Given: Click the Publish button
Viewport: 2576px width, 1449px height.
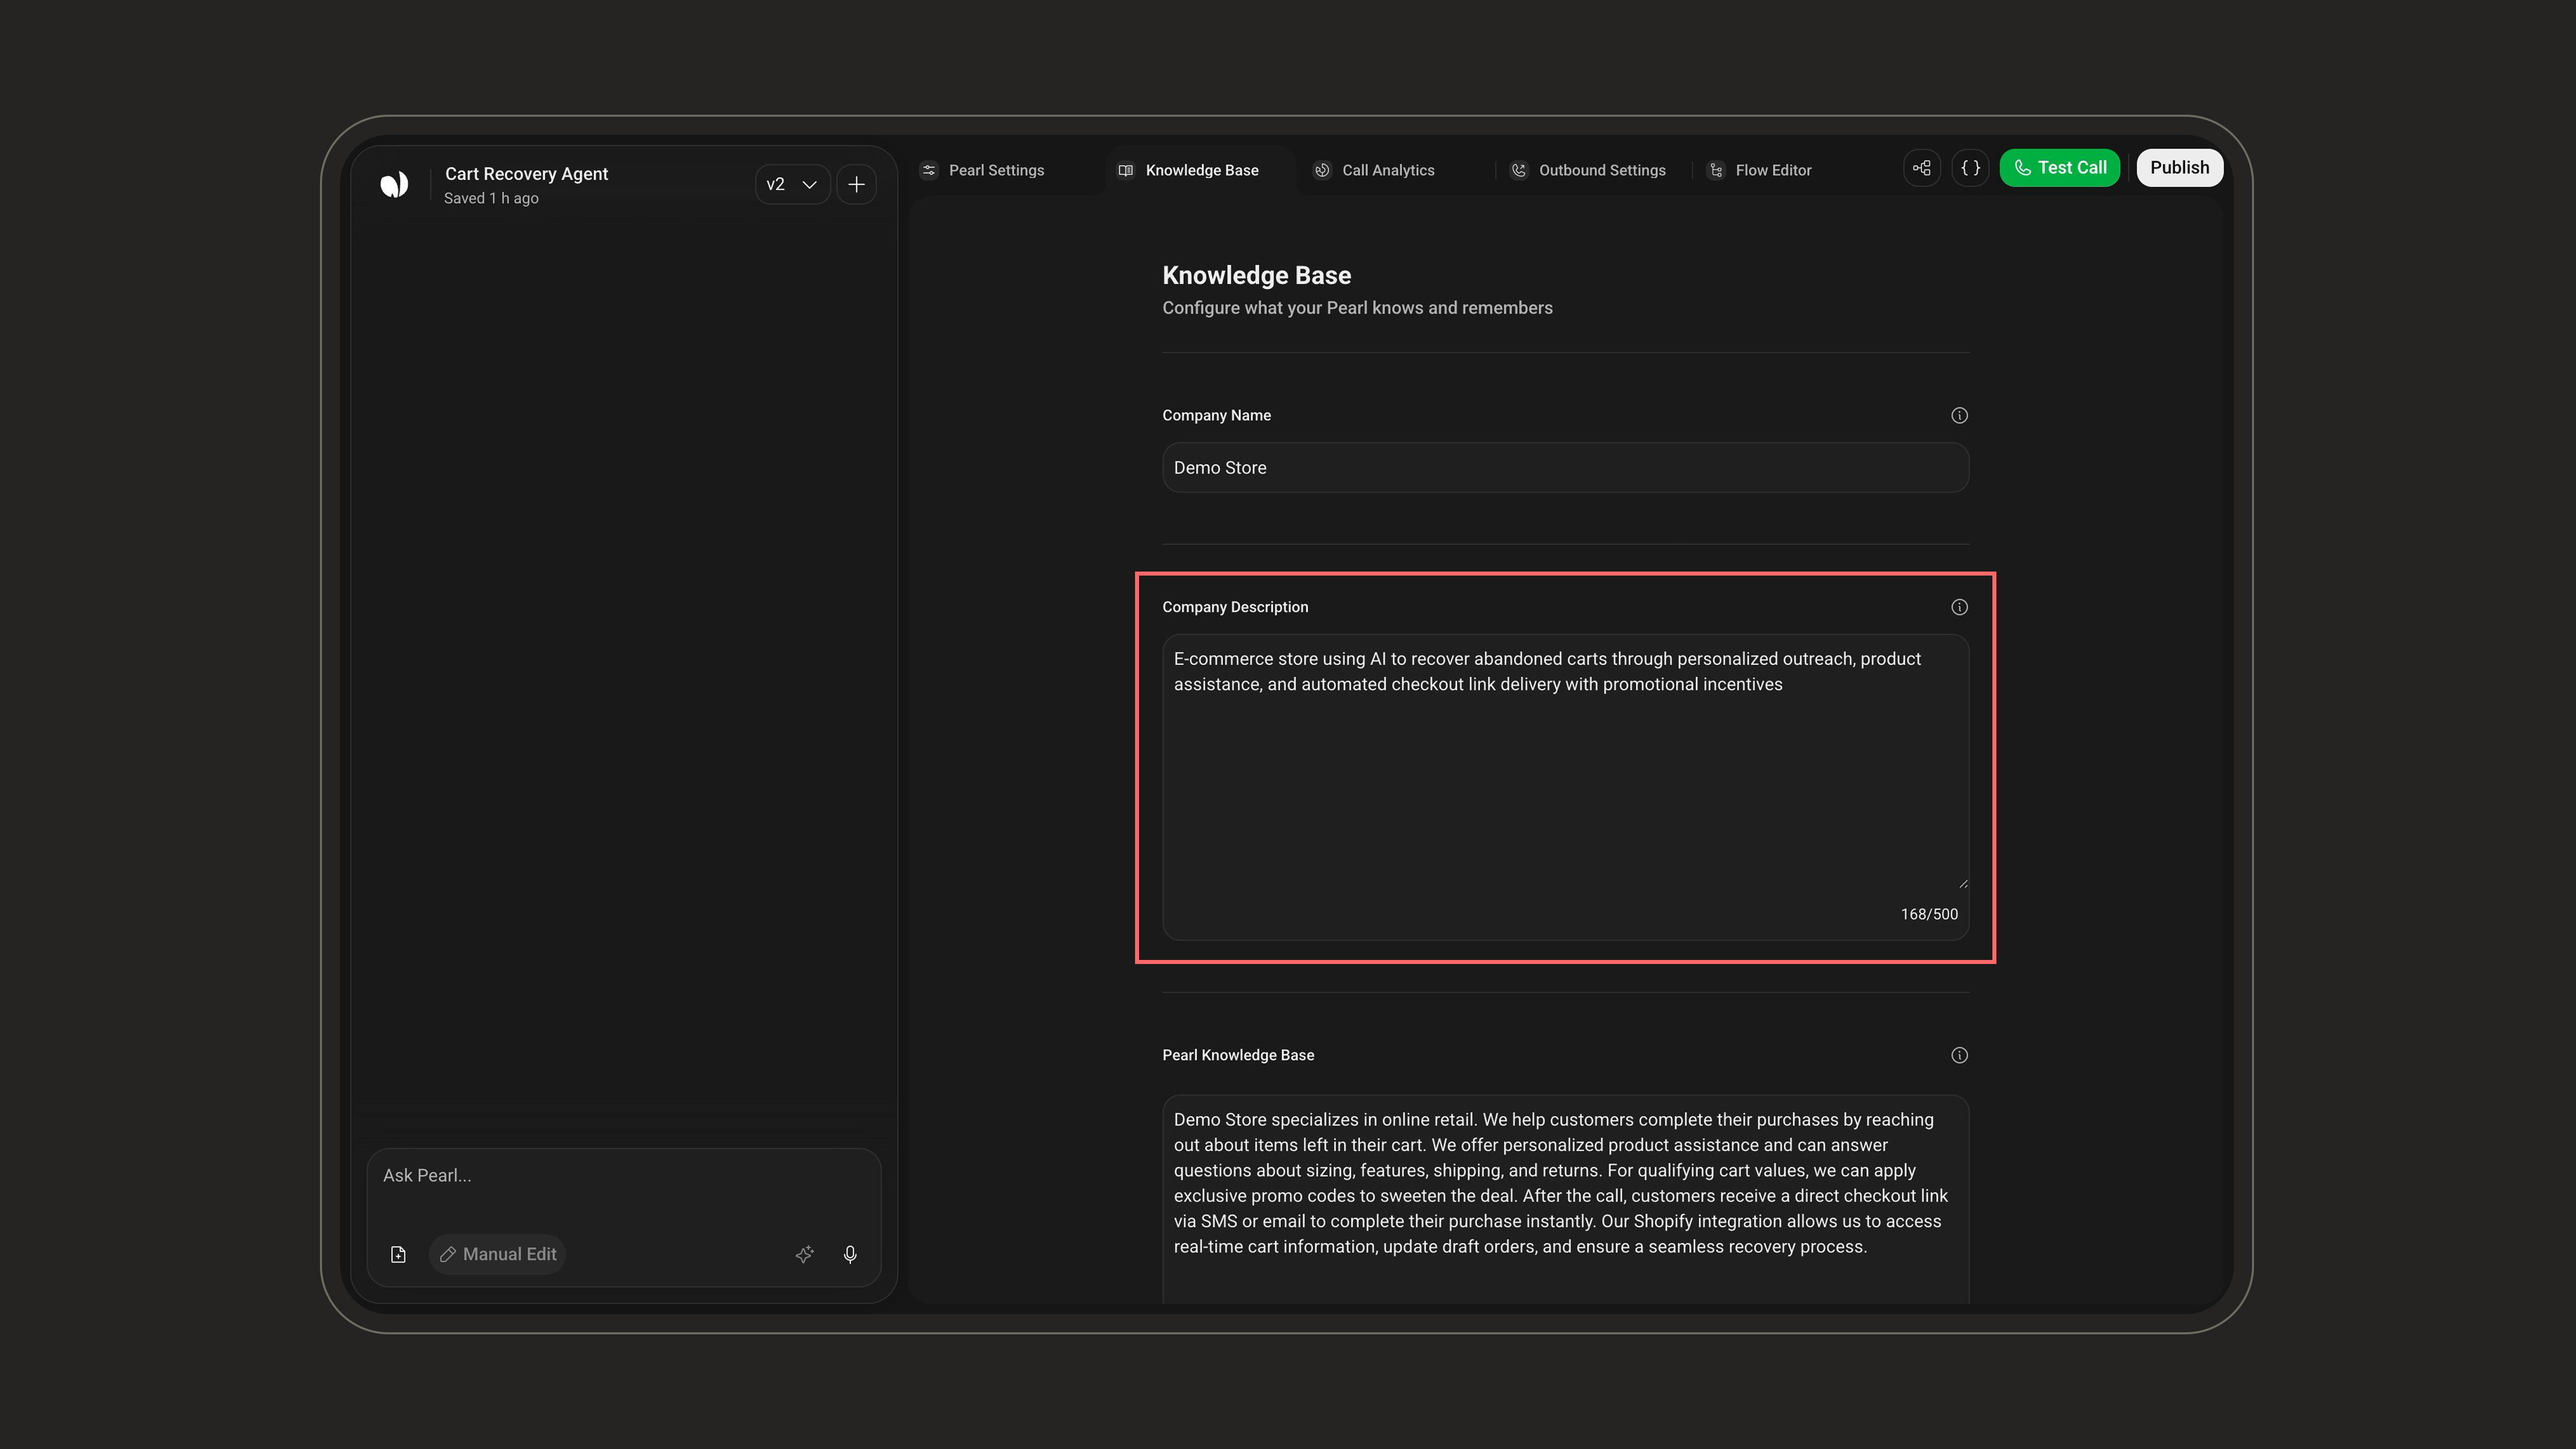Looking at the screenshot, I should tap(2179, 168).
